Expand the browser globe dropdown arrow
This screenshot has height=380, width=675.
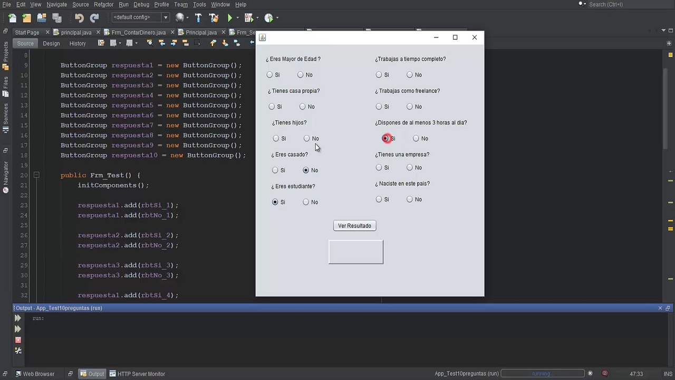pos(188,18)
